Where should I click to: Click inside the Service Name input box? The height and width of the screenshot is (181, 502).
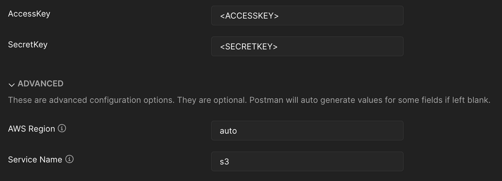pos(307,161)
